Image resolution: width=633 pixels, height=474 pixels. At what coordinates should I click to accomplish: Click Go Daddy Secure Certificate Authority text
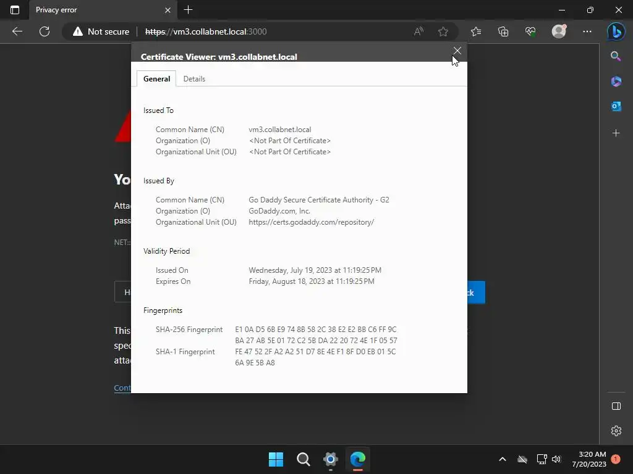pos(319,200)
